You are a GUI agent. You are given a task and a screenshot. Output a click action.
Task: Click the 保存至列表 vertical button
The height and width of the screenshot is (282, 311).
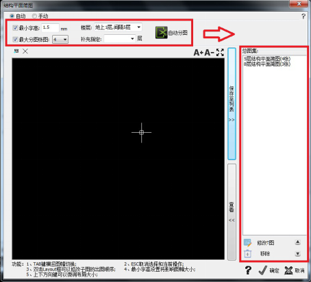[232, 104]
